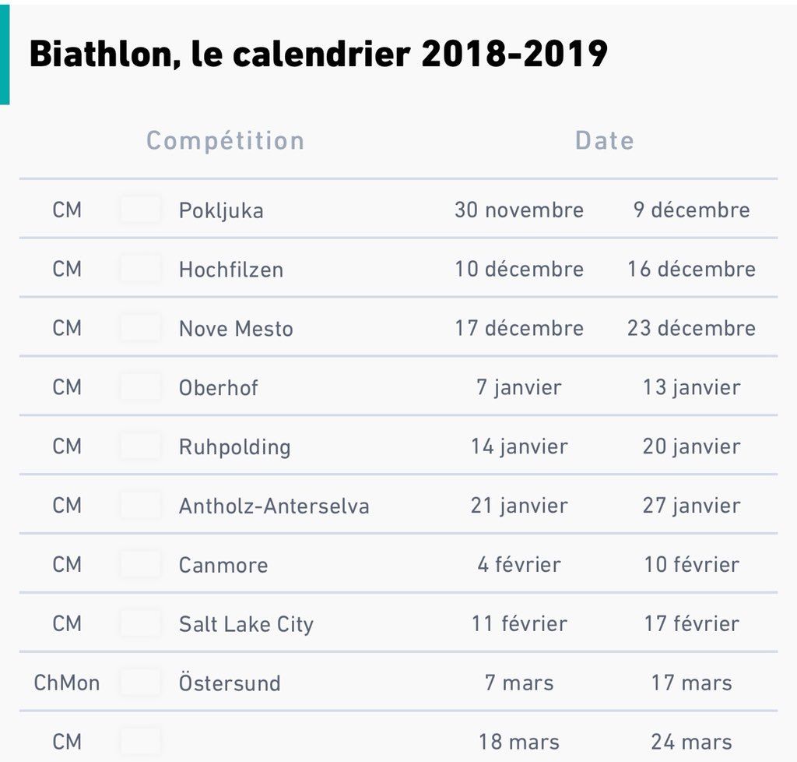Select the flag placeholder next to Canmore
797x762 pixels.
[141, 565]
